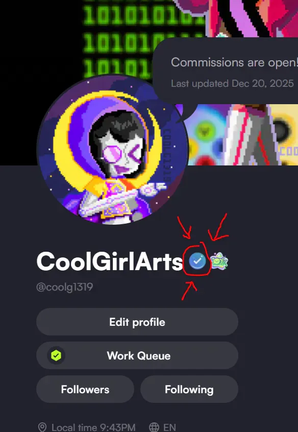Click the Last updated Dec 20 date
298x432 pixels.
point(232,83)
